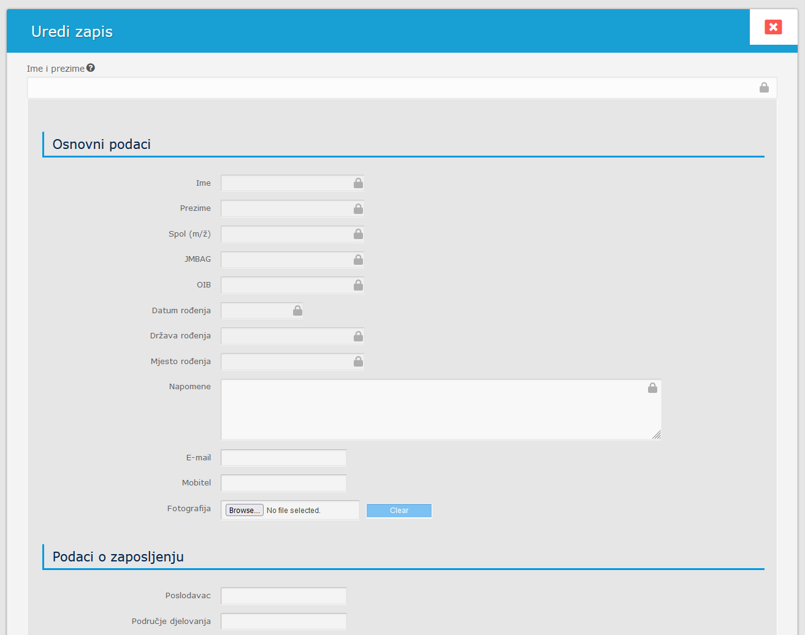Click the lock icon in Spol (m/ž) field
The width and height of the screenshot is (805, 635).
pyautogui.click(x=358, y=234)
